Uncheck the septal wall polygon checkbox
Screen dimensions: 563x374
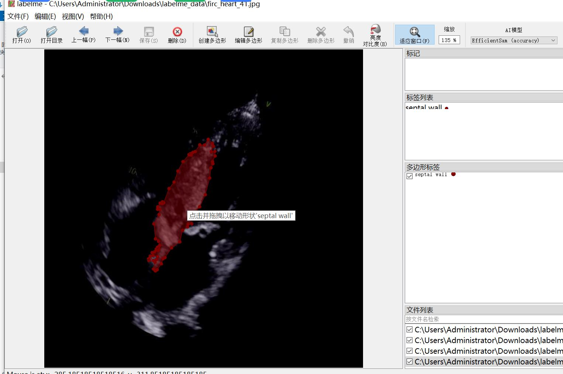[410, 176]
